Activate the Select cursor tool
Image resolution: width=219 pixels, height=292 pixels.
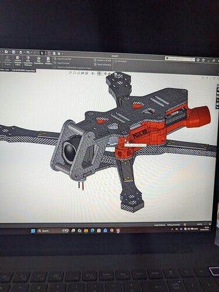(x=42, y=53)
